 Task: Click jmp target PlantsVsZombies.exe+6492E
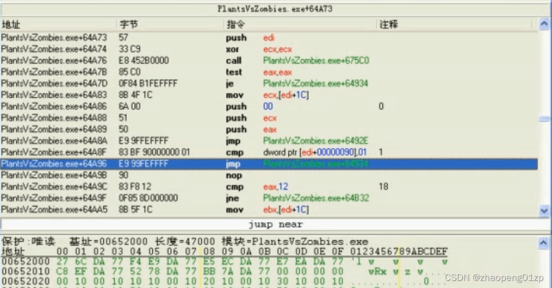tap(315, 141)
